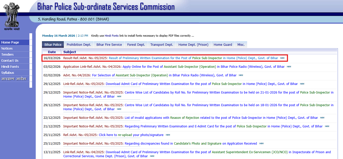Select the Home Guard tab
The height and width of the screenshot is (159, 343).
tap(222, 44)
